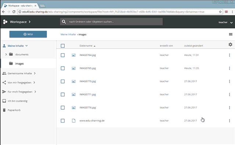Open a new browser tab
The width and height of the screenshot is (235, 145).
point(43,6)
